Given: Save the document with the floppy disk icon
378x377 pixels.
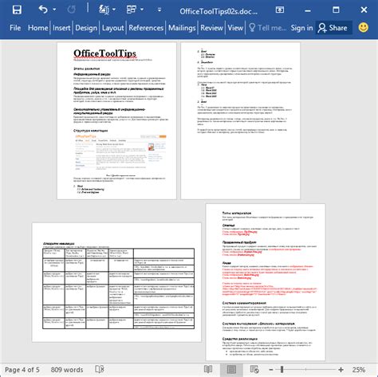Looking at the screenshot, I should (x=17, y=10).
